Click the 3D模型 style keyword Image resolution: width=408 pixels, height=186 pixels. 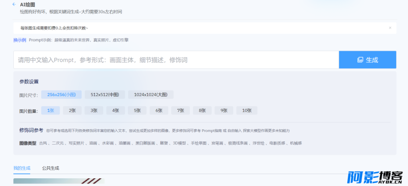tap(180, 143)
